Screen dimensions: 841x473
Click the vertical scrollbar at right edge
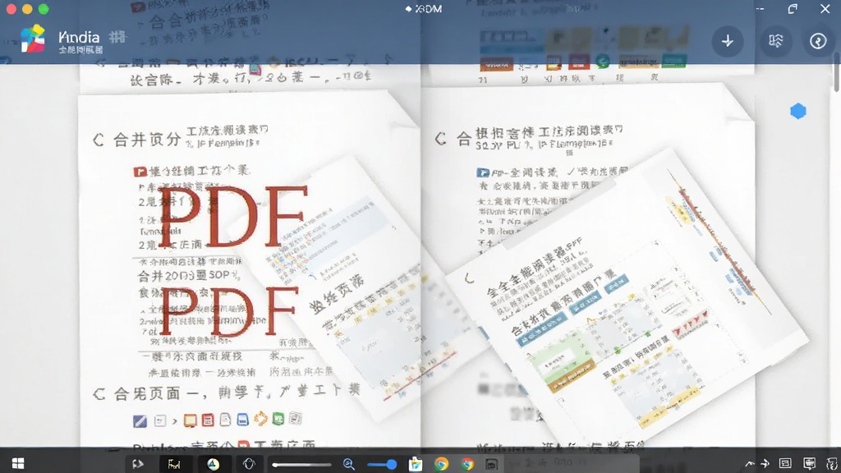pos(837,72)
